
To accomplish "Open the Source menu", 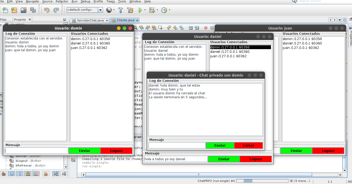I will point(47,2).
